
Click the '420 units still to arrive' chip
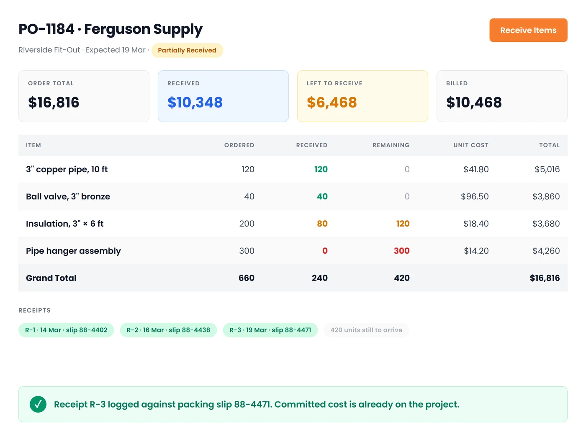[366, 330]
